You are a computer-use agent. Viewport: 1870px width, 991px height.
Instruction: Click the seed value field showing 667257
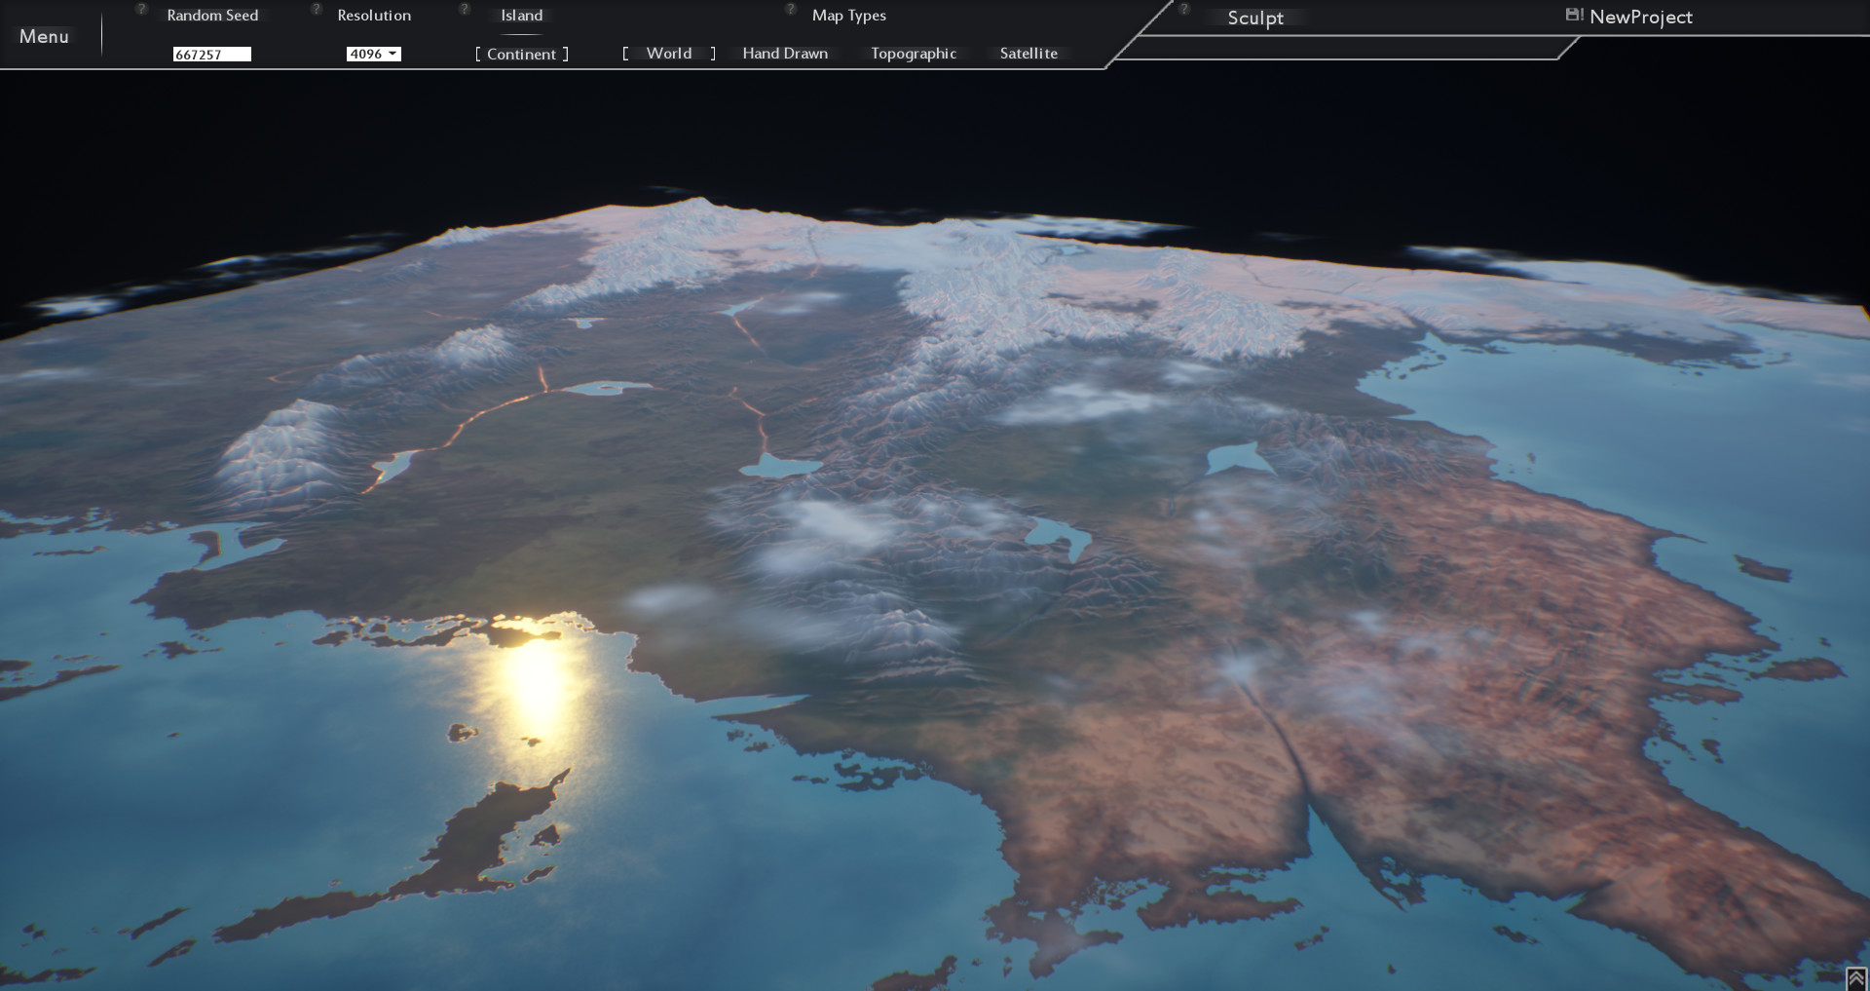211,54
